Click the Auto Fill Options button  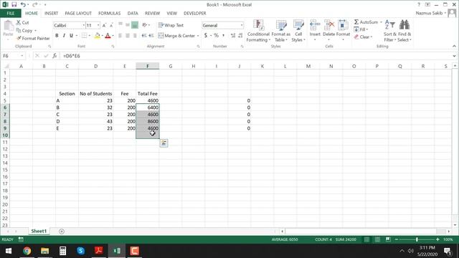[164, 143]
